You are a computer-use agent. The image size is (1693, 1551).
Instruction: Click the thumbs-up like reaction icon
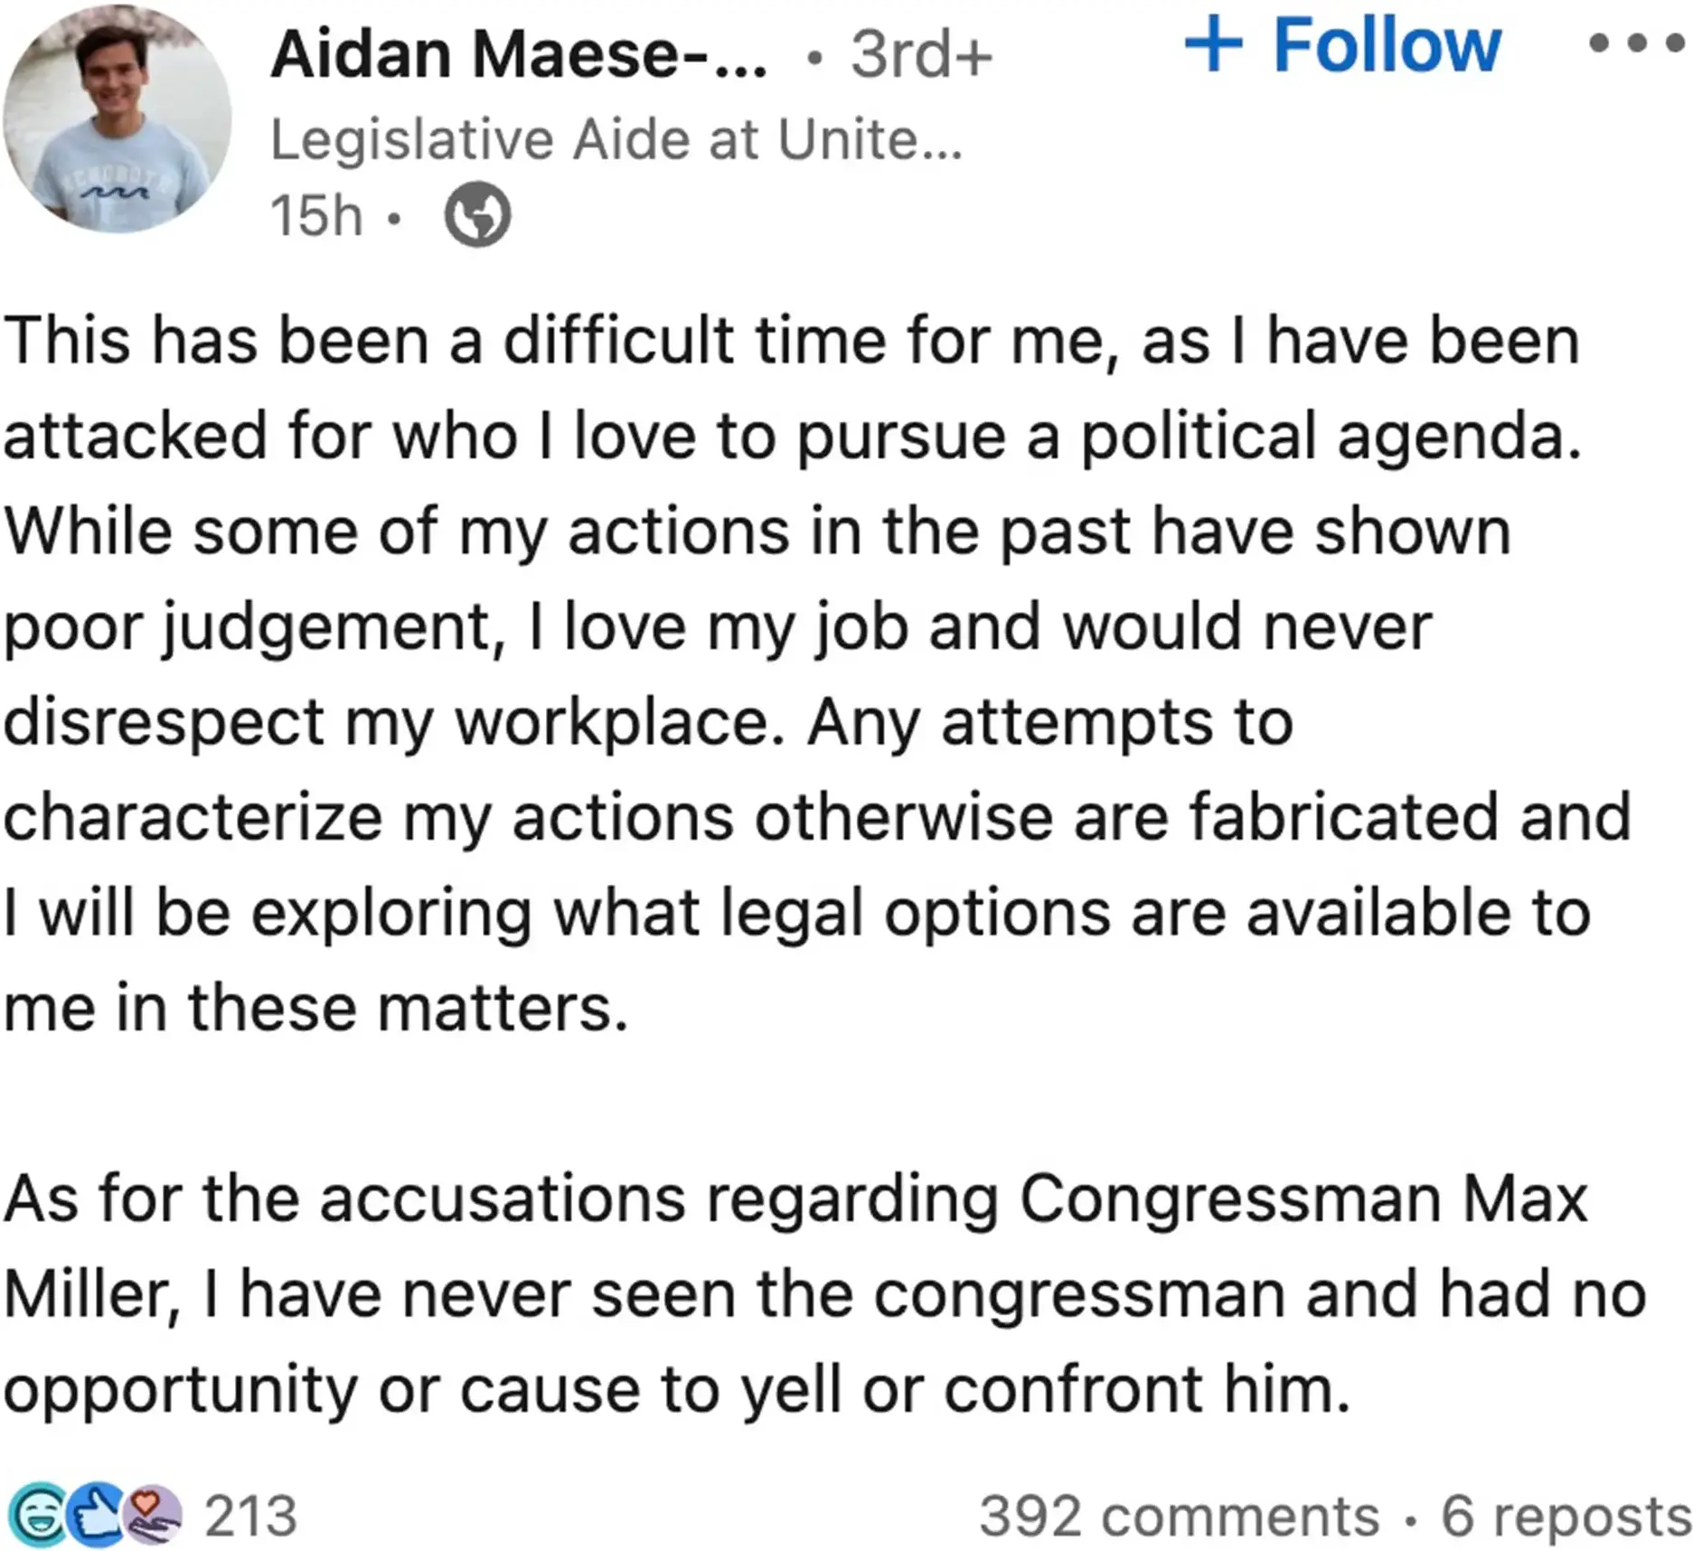(95, 1515)
